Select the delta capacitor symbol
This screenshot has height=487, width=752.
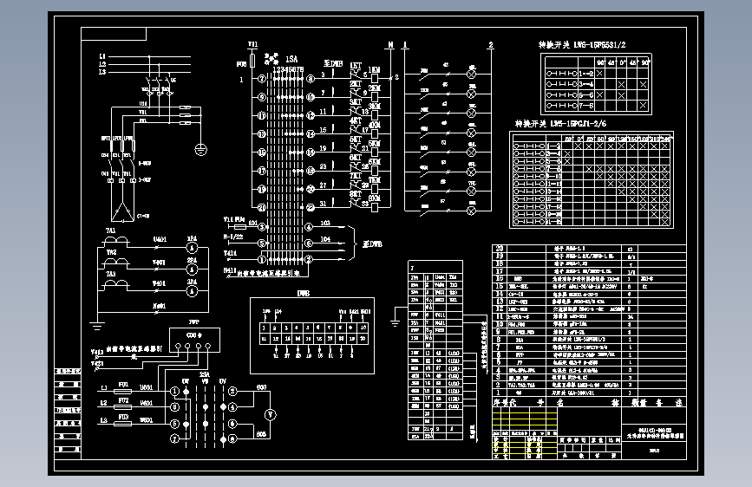click(x=123, y=211)
